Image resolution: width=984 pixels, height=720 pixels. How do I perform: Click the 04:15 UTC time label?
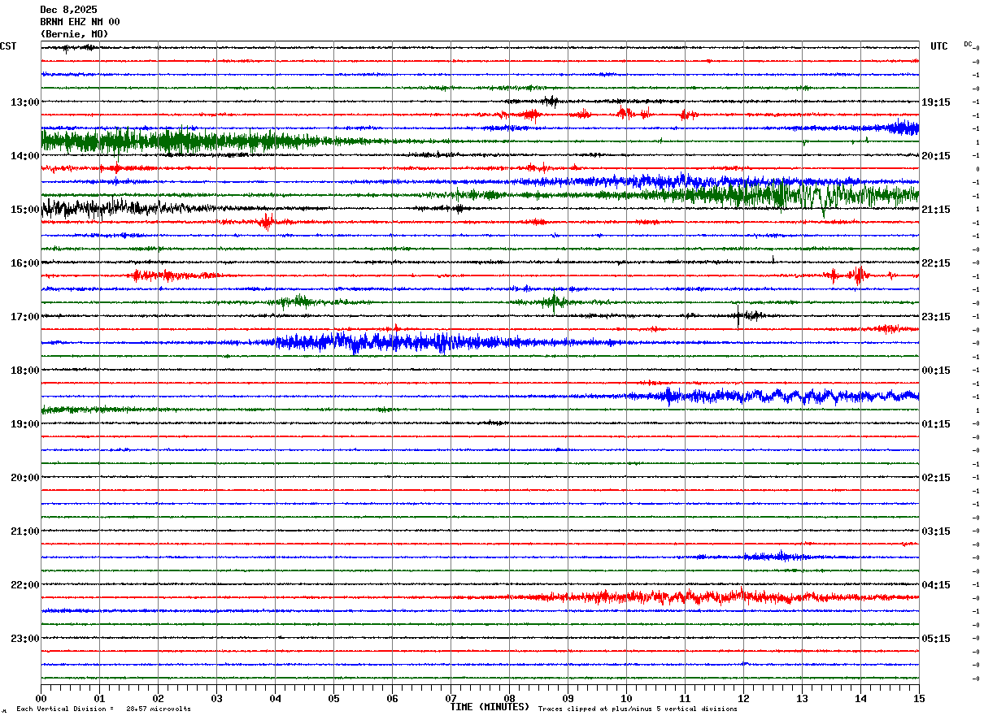936,585
